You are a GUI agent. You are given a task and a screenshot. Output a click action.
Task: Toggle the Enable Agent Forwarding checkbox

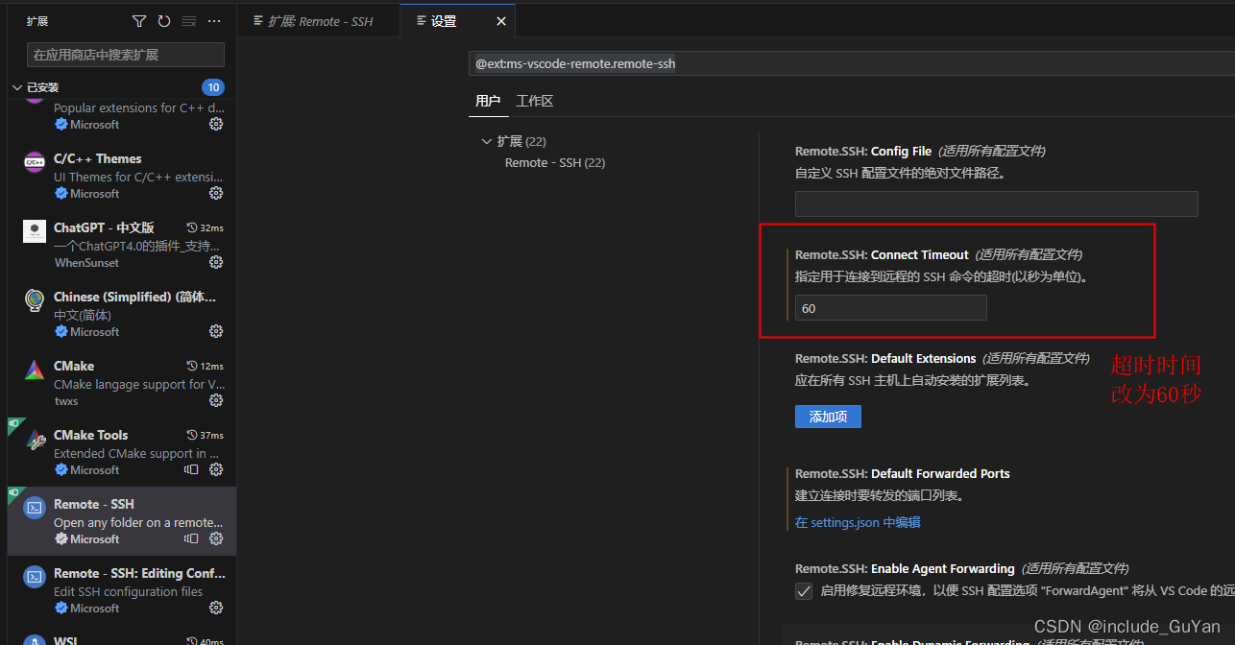[804, 591]
